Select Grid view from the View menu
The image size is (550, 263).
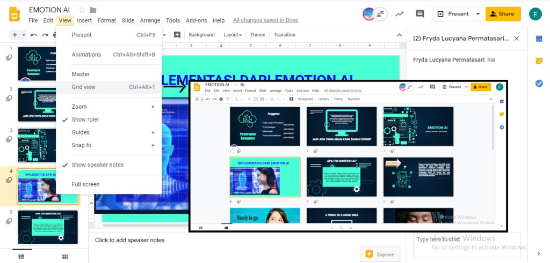84,87
